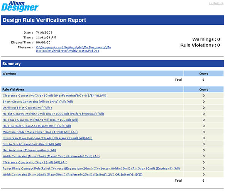Open the Hole Size Constraint link
The width and height of the screenshot is (225, 194).
[40, 120]
